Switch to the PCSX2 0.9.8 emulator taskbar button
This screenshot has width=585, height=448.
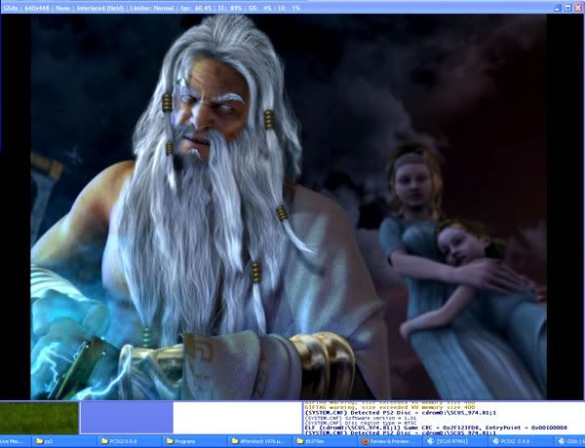[x=521, y=441]
